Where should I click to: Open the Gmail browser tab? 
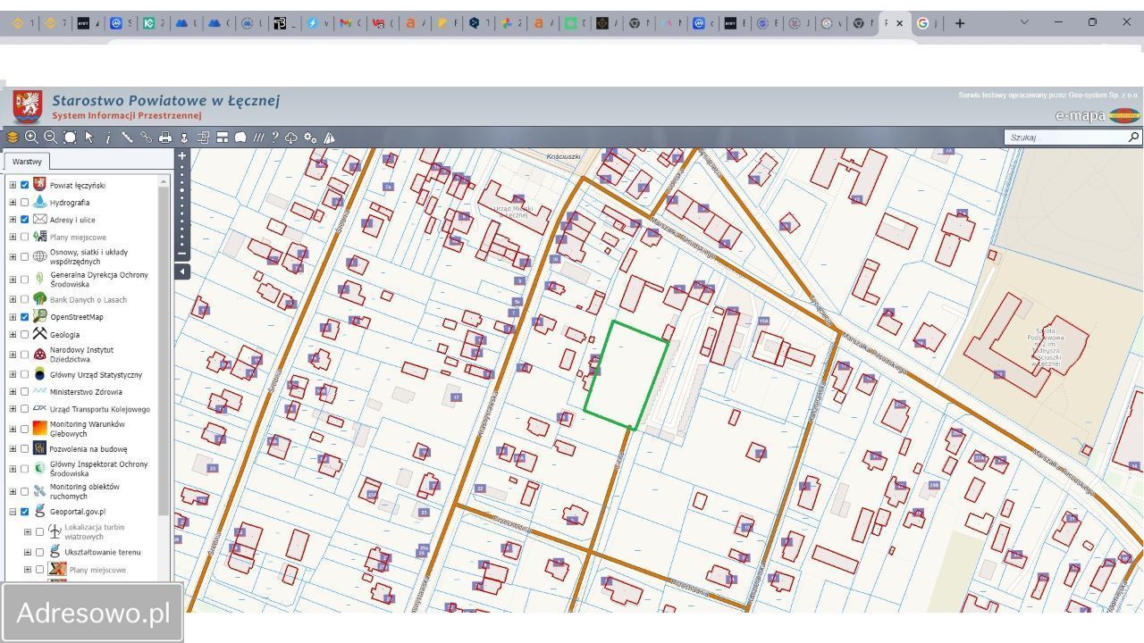pyautogui.click(x=349, y=23)
